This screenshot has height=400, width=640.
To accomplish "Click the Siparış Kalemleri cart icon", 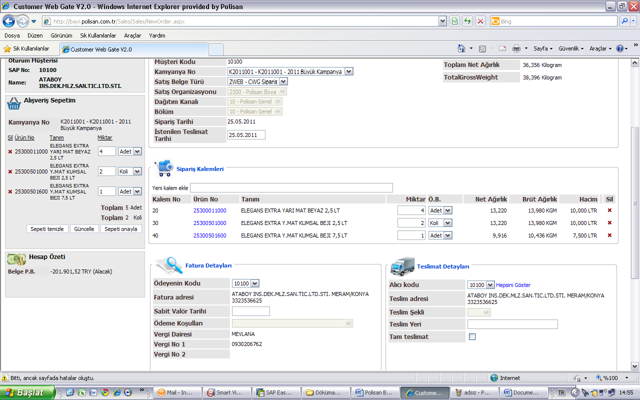I will click(164, 169).
